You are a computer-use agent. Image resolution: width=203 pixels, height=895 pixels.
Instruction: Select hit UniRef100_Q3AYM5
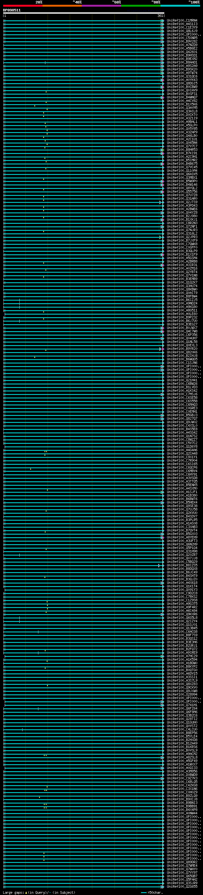pos(182,108)
